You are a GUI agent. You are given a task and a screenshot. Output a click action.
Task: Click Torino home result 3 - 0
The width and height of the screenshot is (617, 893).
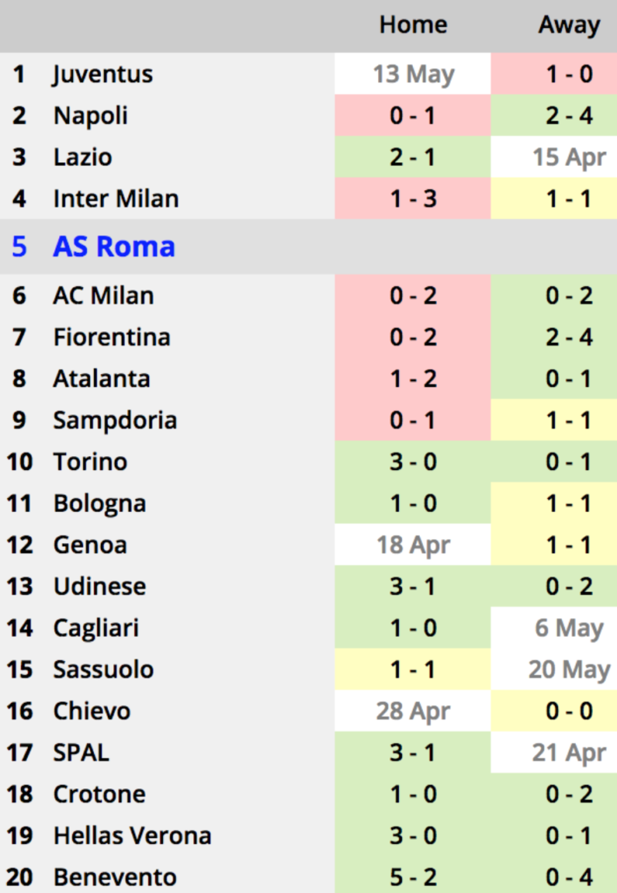pos(413,462)
